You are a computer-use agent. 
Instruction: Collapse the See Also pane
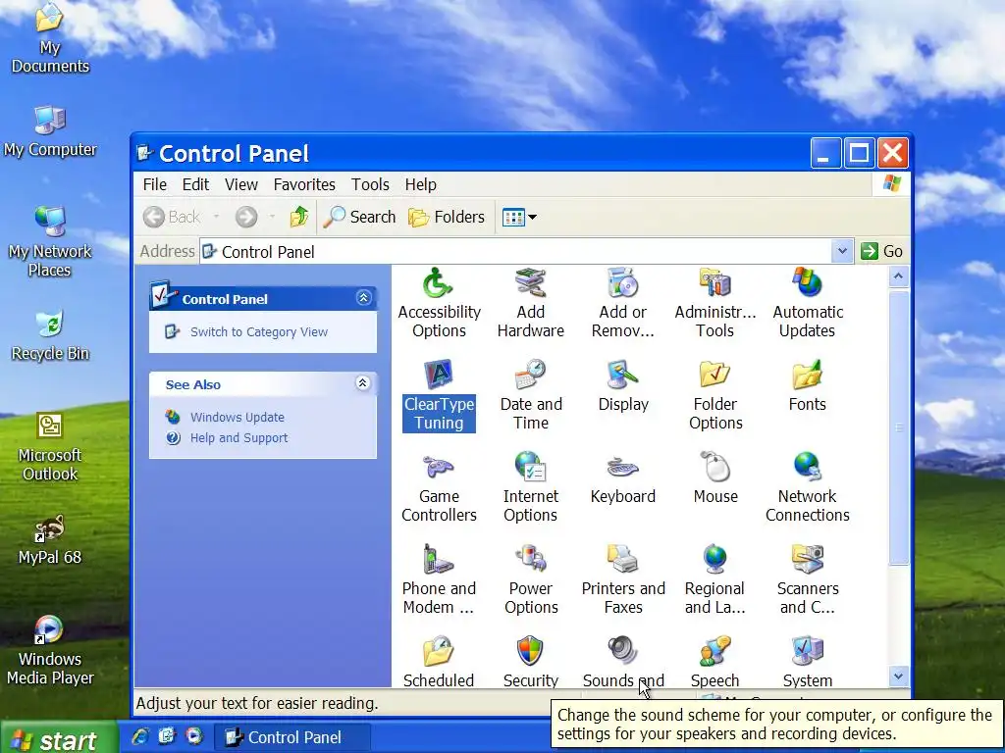point(363,383)
